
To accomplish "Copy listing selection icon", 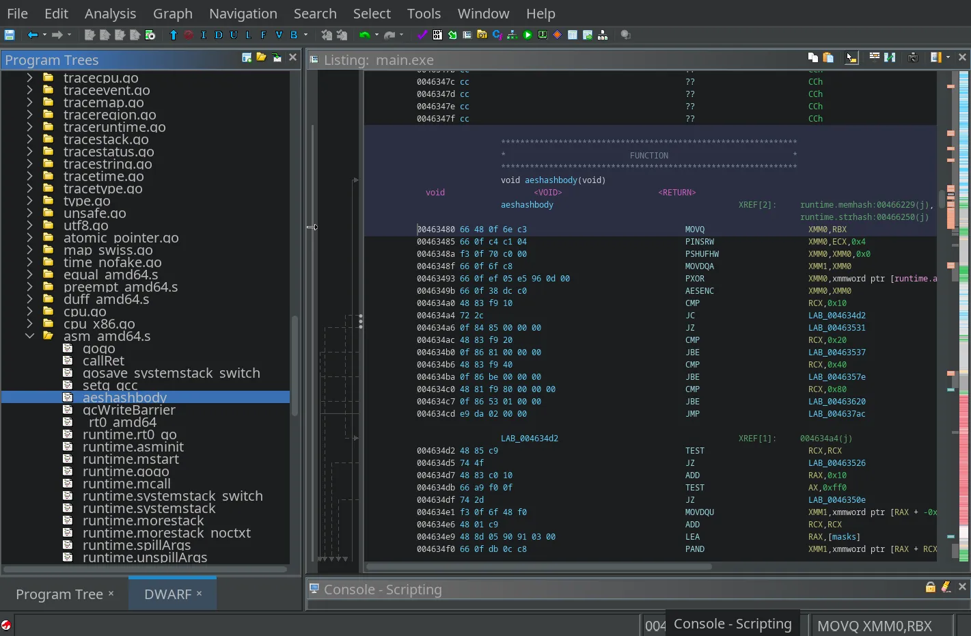I will [x=813, y=57].
